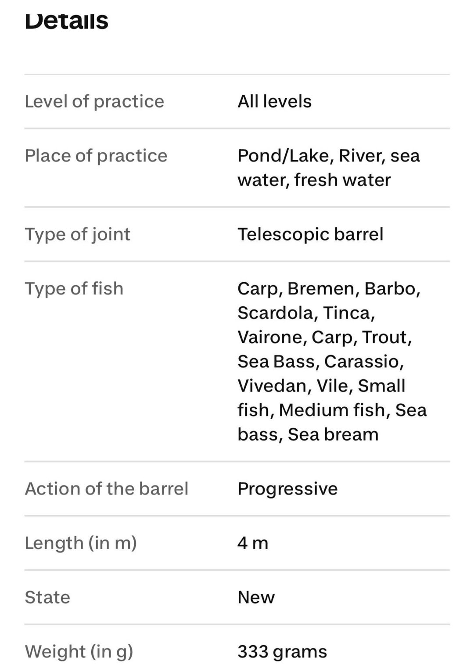Click Sea bream in the fish list

(333, 434)
